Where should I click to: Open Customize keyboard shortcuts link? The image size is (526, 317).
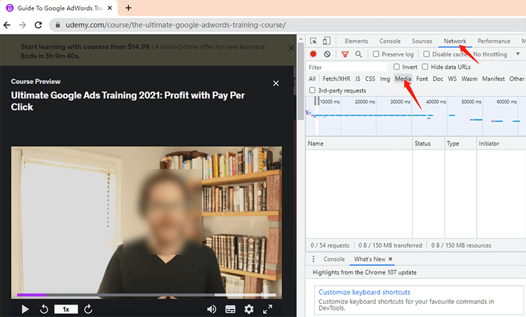[x=364, y=292]
